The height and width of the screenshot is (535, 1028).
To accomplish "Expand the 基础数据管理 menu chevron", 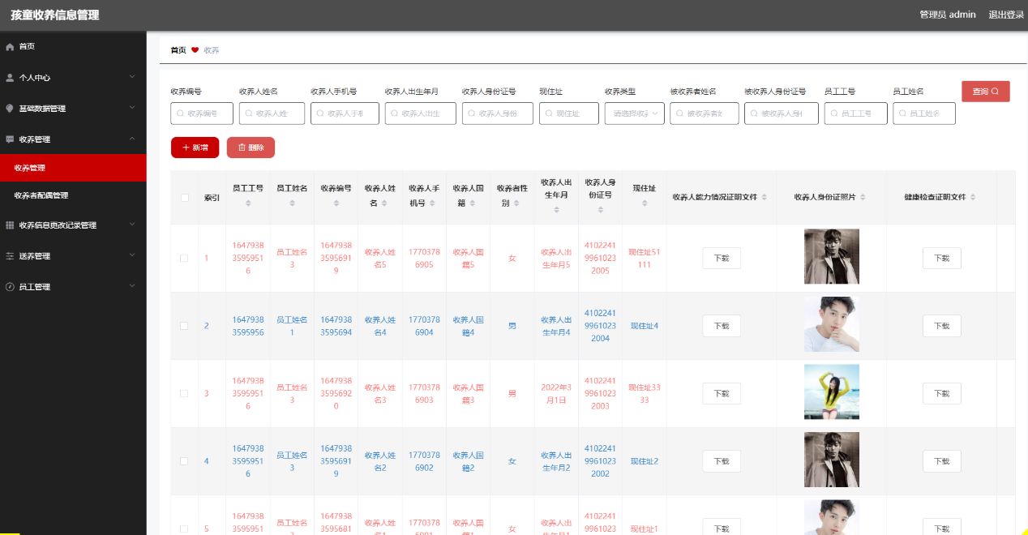I will point(132,109).
